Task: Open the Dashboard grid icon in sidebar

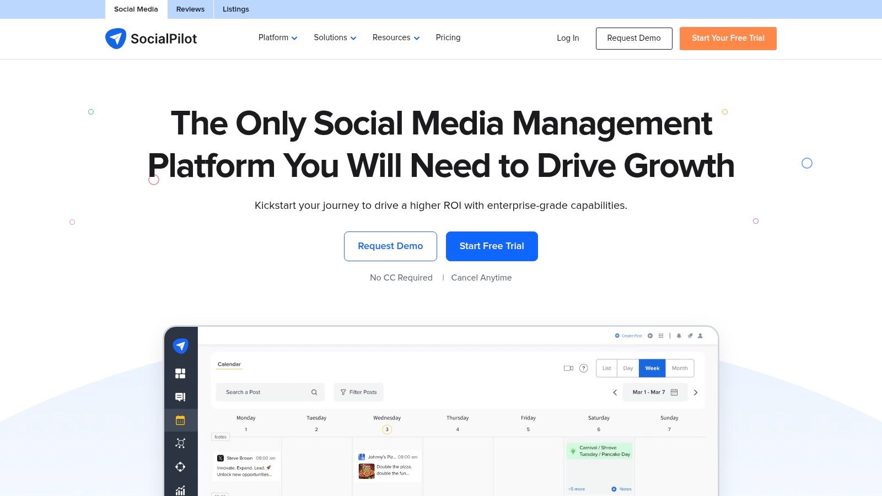Action: [x=180, y=373]
